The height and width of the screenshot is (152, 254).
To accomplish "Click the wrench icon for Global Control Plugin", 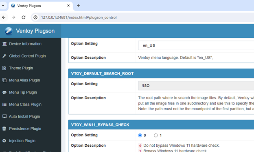I will click(4, 56).
